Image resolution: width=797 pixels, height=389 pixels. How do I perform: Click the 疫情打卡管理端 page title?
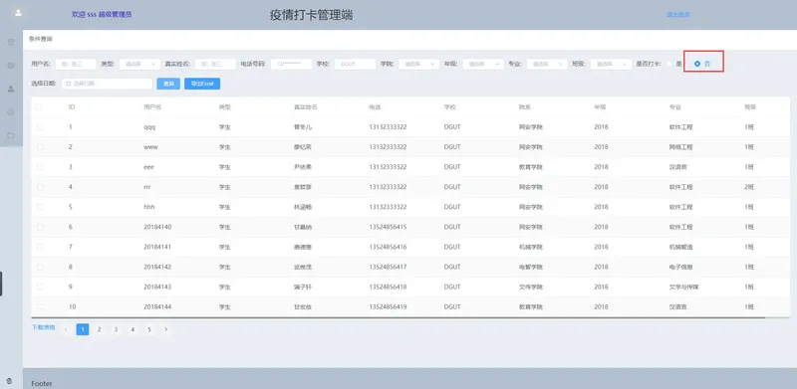pos(311,15)
